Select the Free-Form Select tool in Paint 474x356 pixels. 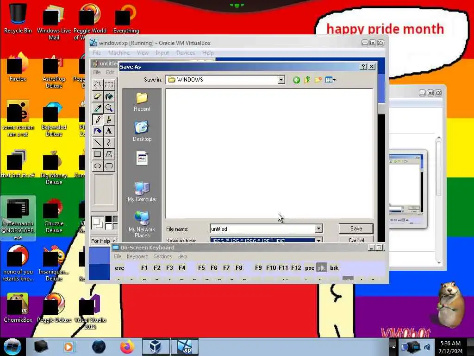[97, 84]
